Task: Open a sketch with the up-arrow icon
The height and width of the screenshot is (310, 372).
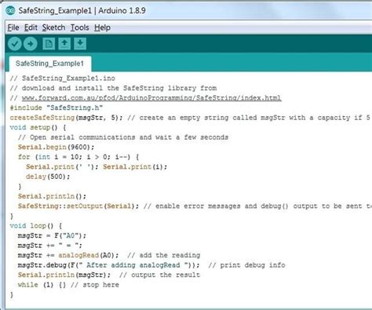Action: [64, 44]
